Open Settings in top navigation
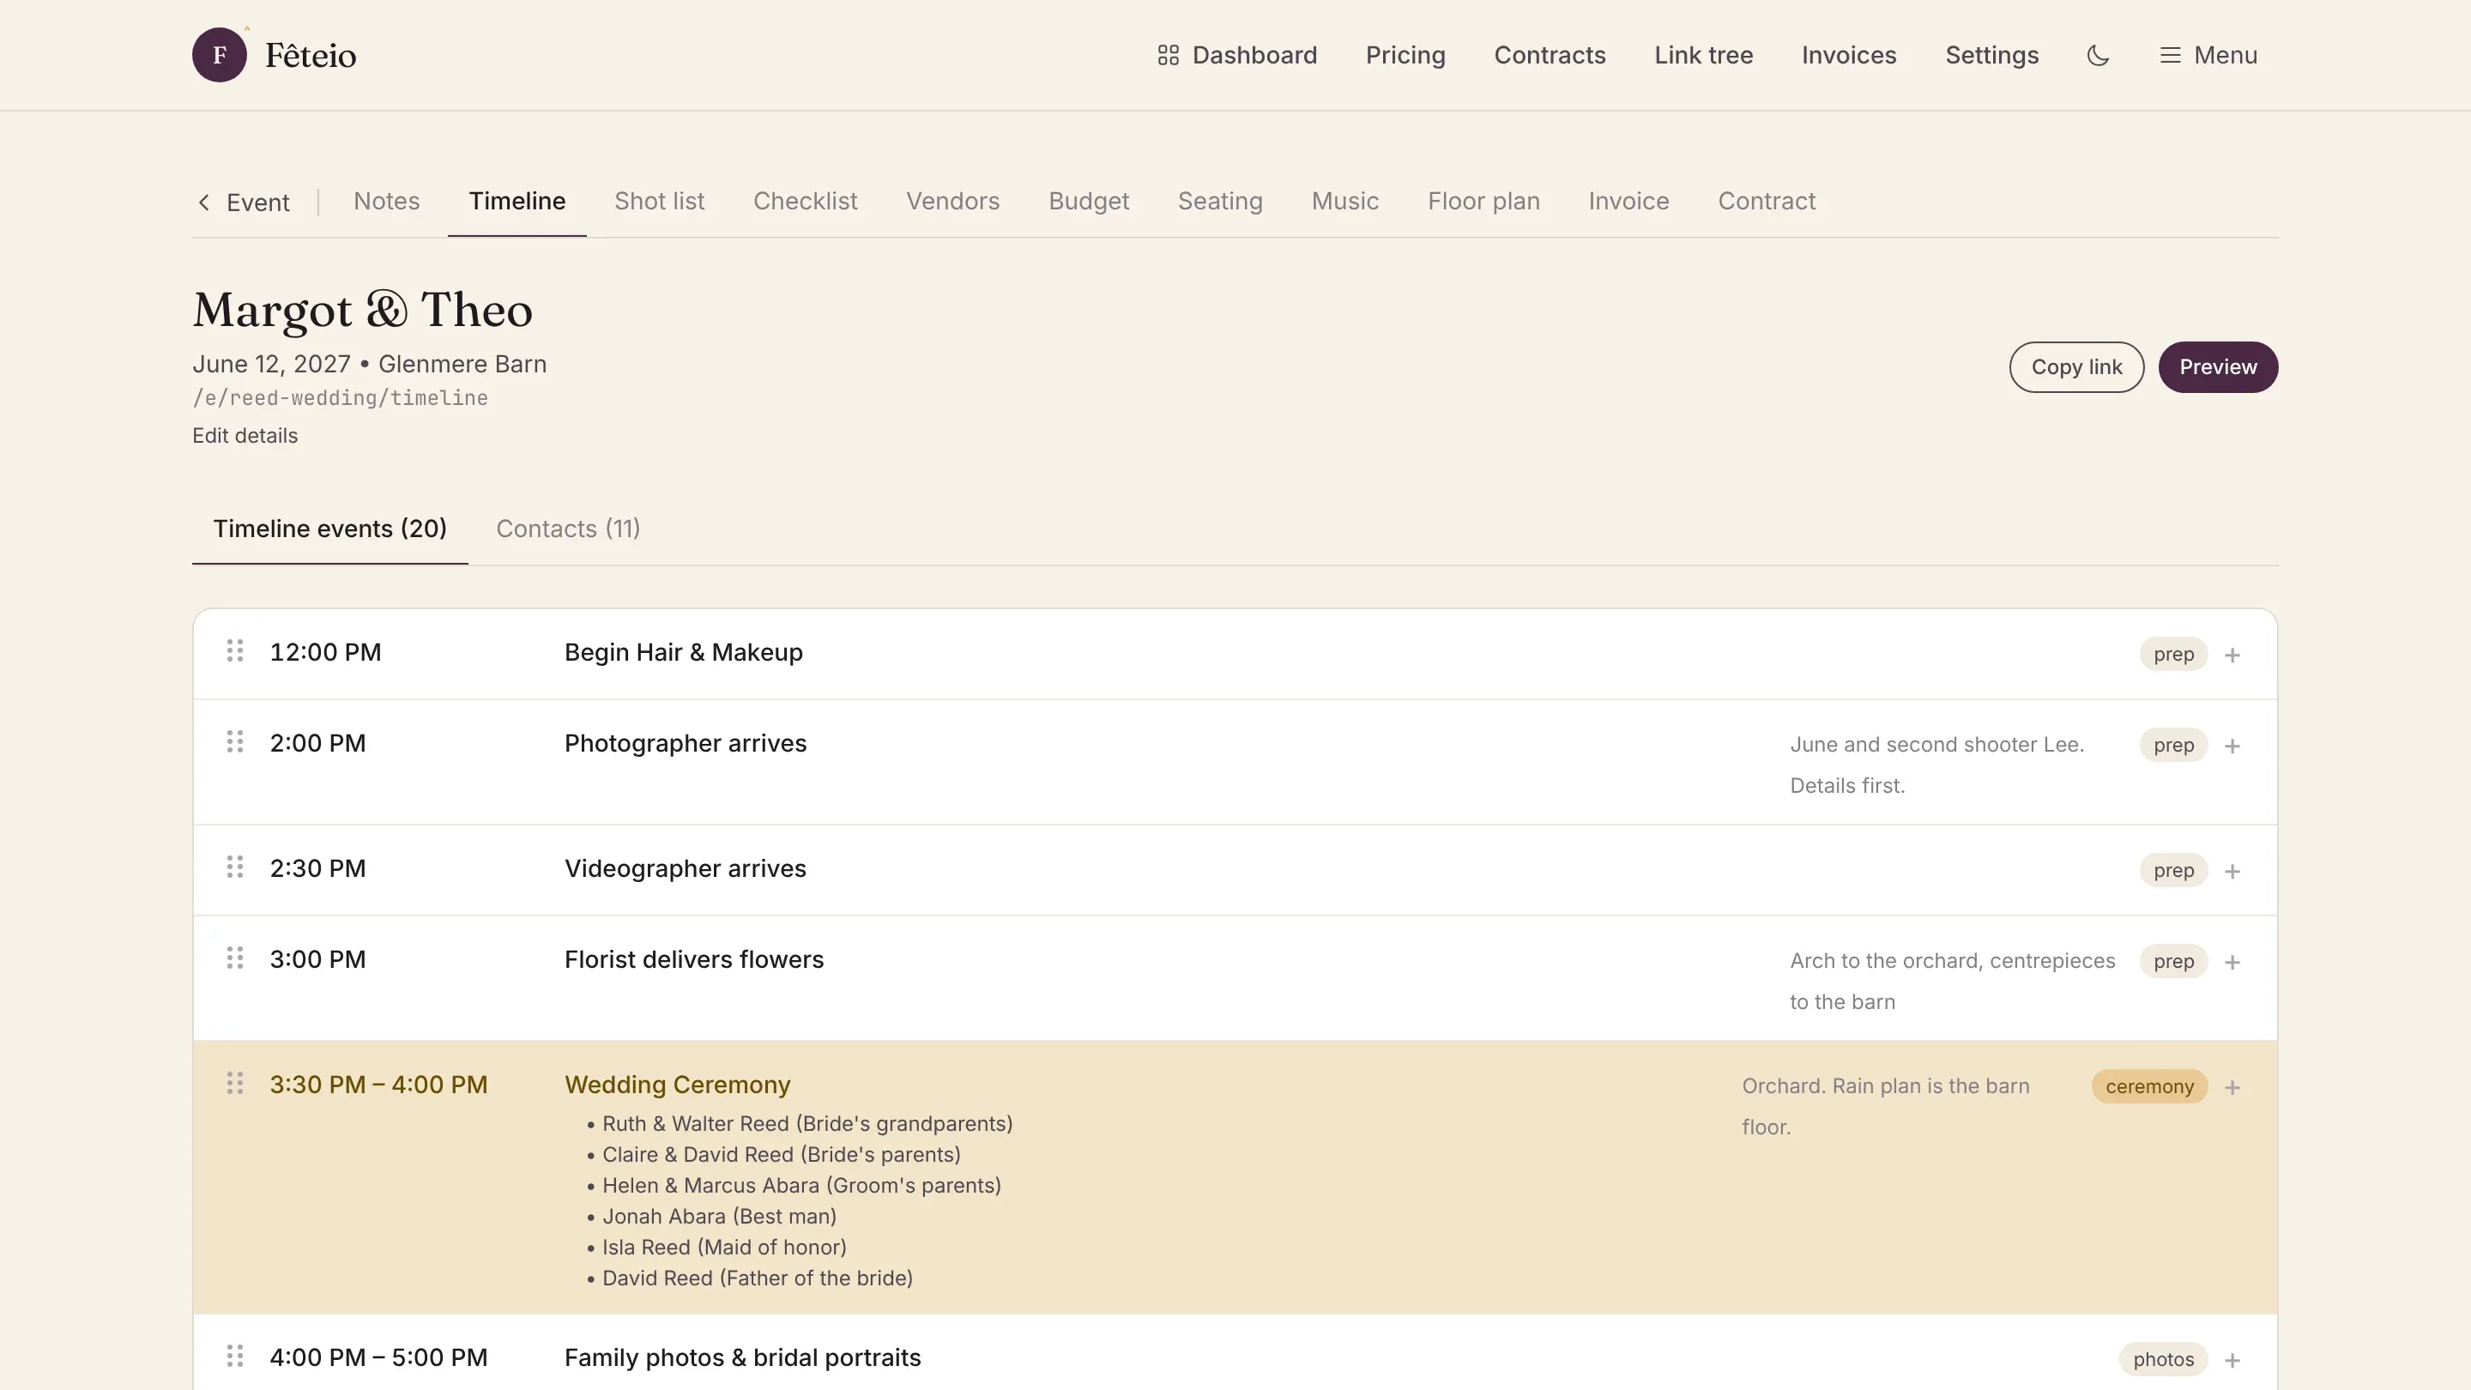The width and height of the screenshot is (2471, 1390). coord(1991,55)
